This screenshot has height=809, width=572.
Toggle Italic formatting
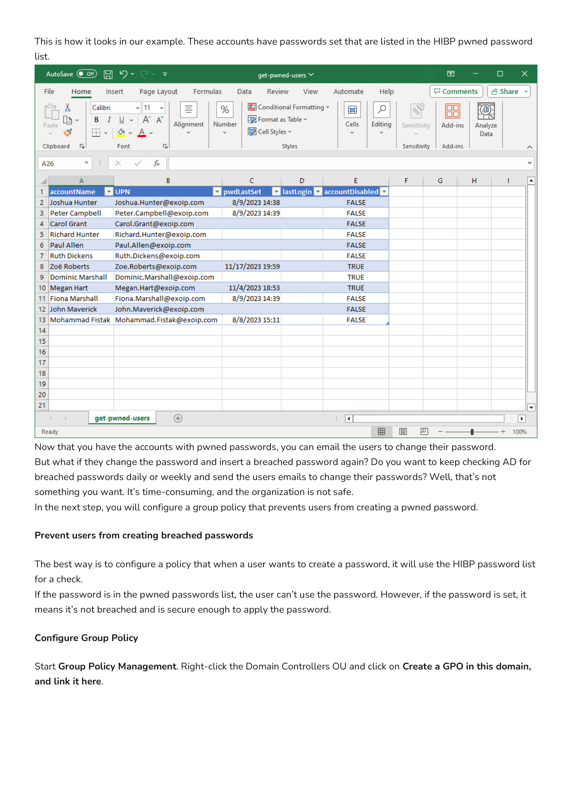pos(109,120)
